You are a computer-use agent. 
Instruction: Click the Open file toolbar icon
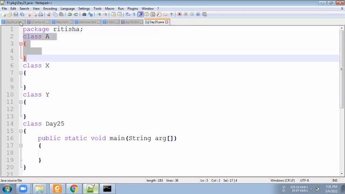point(10,15)
